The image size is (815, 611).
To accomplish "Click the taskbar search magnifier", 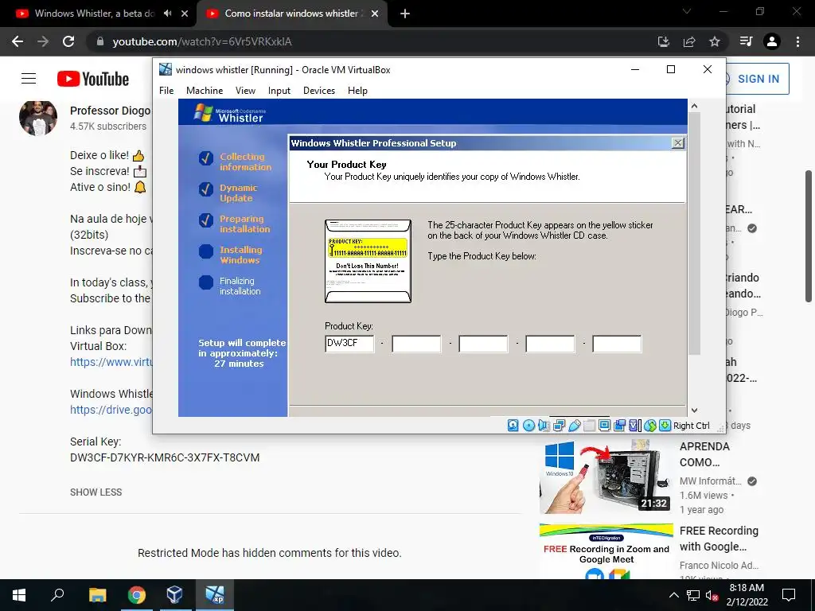I will (x=57, y=595).
